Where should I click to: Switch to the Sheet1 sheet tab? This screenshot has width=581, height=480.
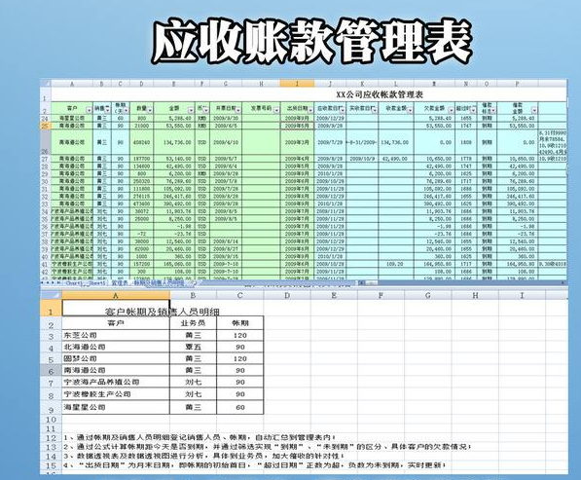(97, 283)
